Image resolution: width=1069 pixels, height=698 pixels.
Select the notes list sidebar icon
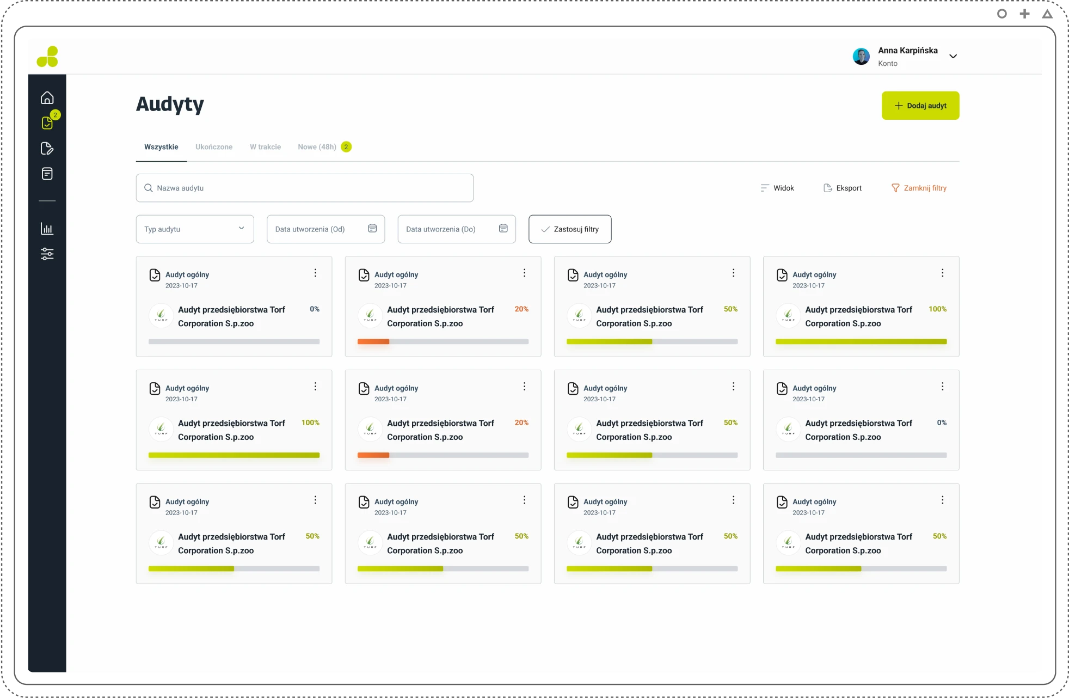tap(47, 174)
